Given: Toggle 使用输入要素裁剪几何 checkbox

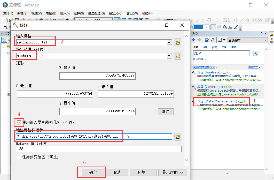Looking at the screenshot, I should [19, 122].
